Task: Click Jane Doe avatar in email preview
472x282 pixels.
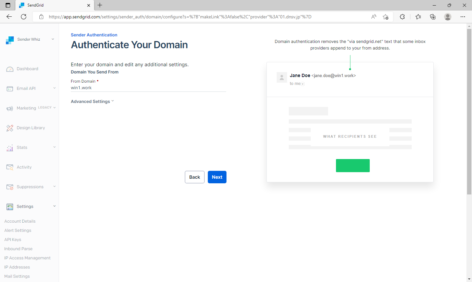Action: pos(282,77)
